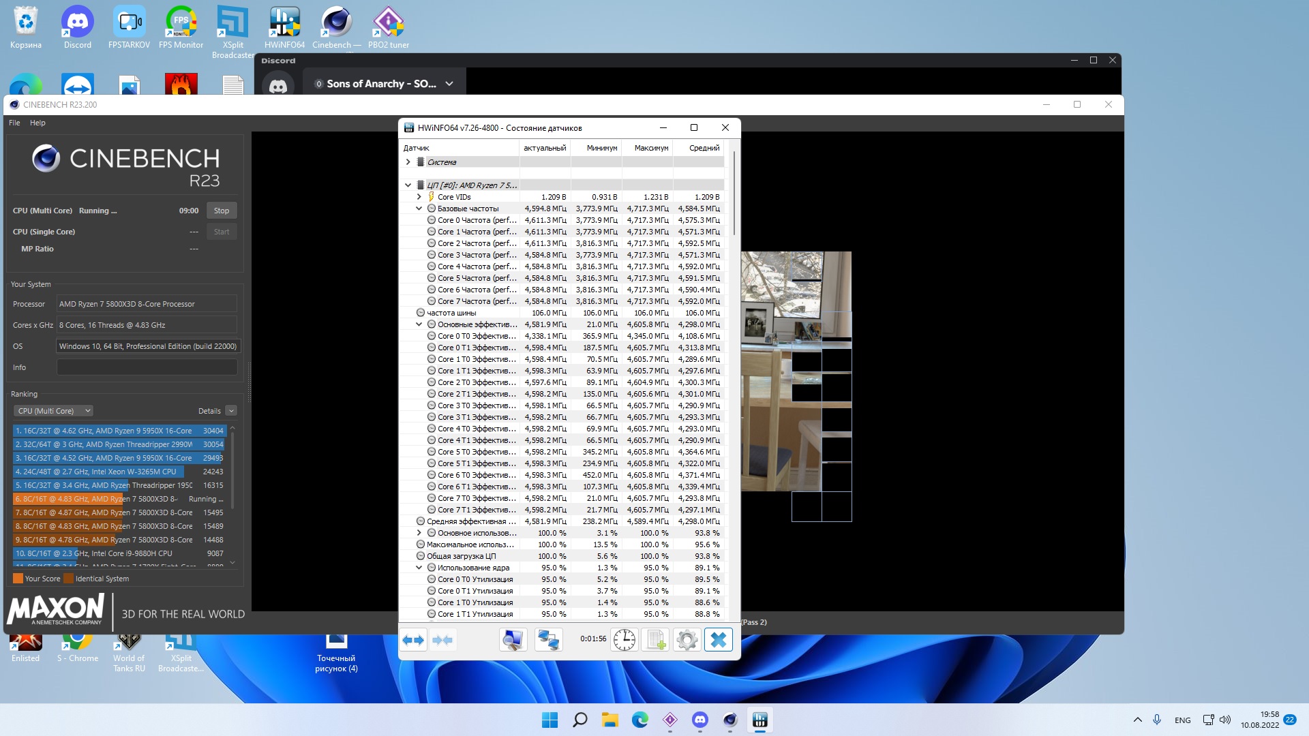Open HWiNFO sensor settings gear icon

tap(687, 640)
